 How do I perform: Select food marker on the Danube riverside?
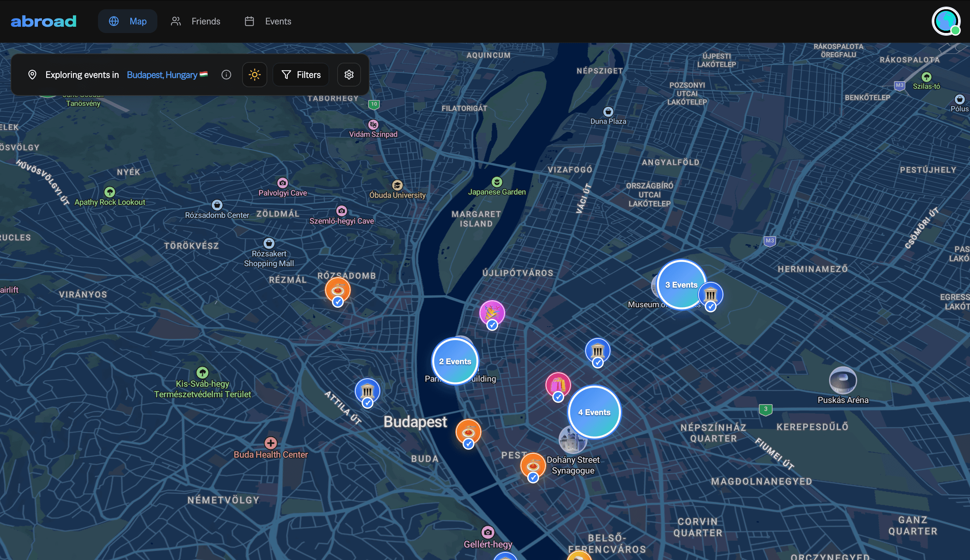coord(468,431)
